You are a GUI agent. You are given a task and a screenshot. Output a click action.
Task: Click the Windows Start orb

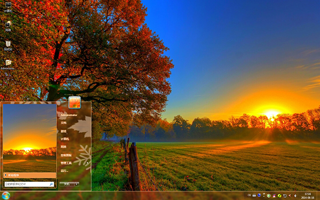pos(6,196)
